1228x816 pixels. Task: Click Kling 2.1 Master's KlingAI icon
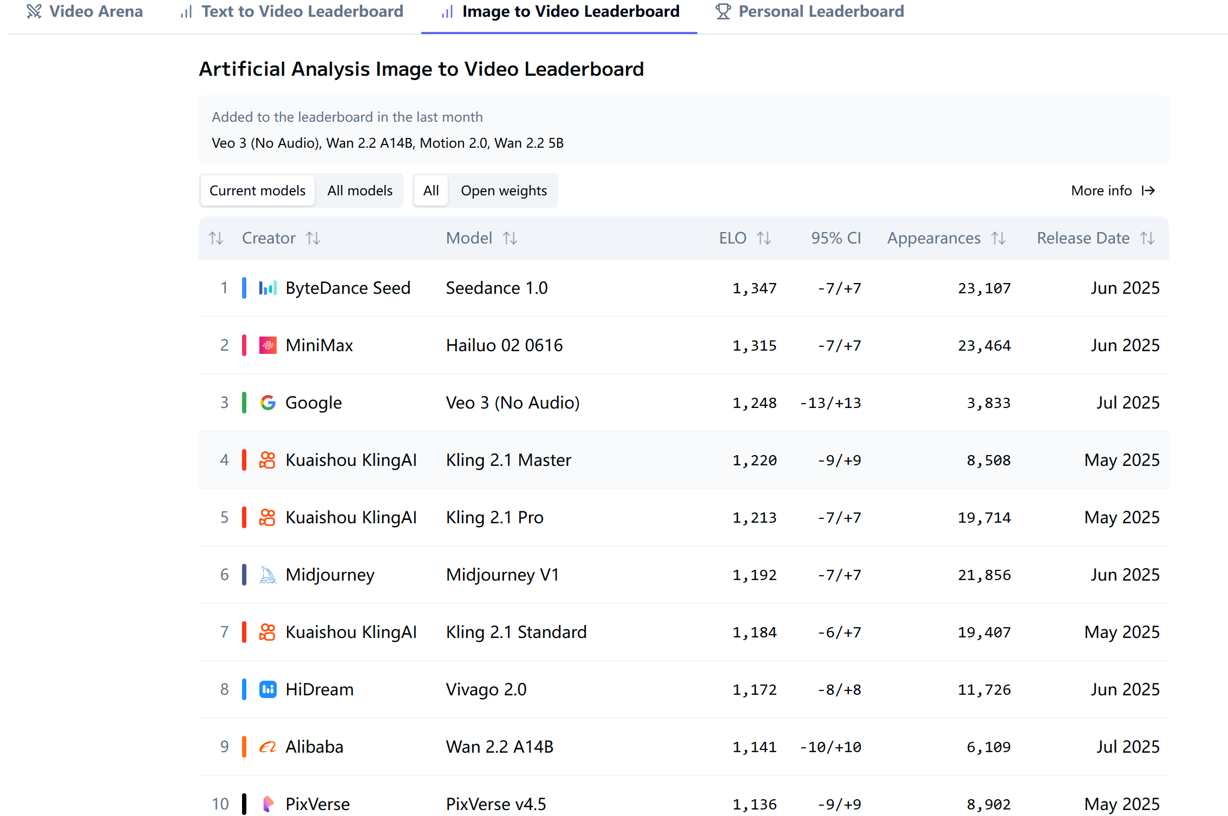pos(267,460)
